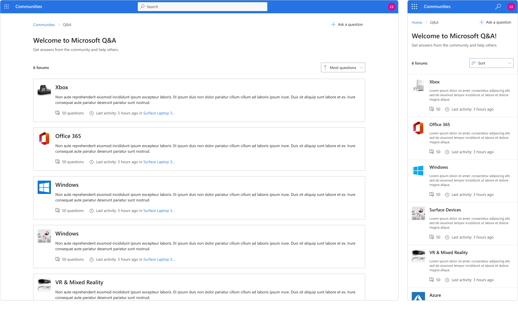Click the Office 365 logo in desktop list
Image resolution: width=518 pixels, height=328 pixels.
point(44,139)
